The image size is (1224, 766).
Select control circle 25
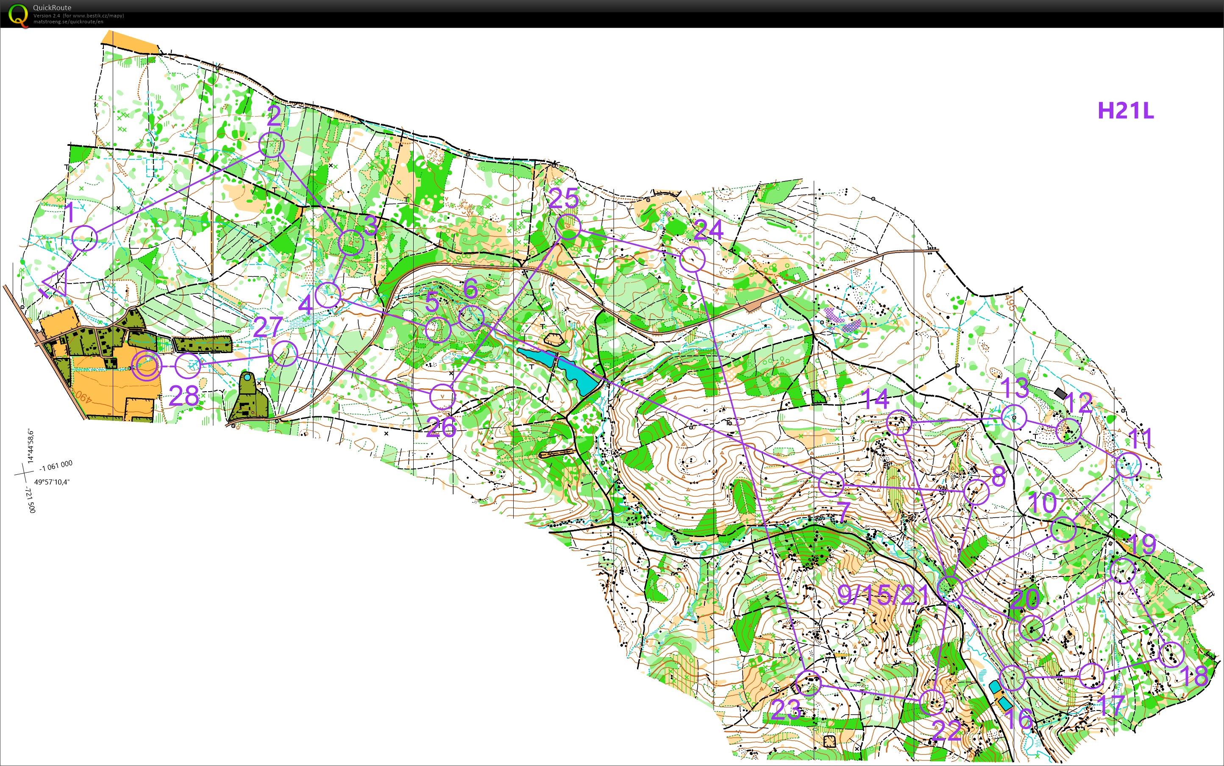click(x=567, y=227)
